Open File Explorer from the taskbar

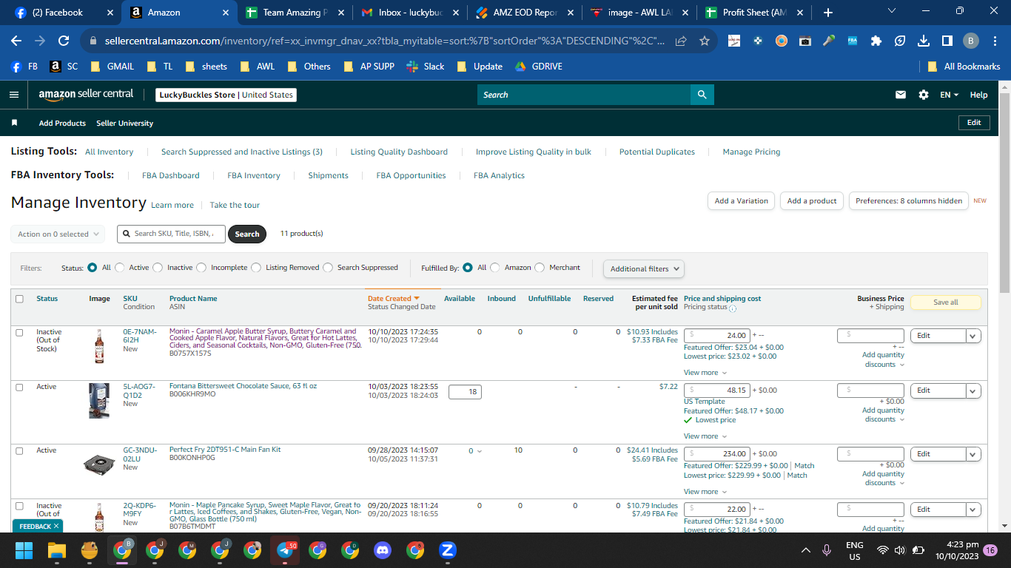tap(57, 550)
